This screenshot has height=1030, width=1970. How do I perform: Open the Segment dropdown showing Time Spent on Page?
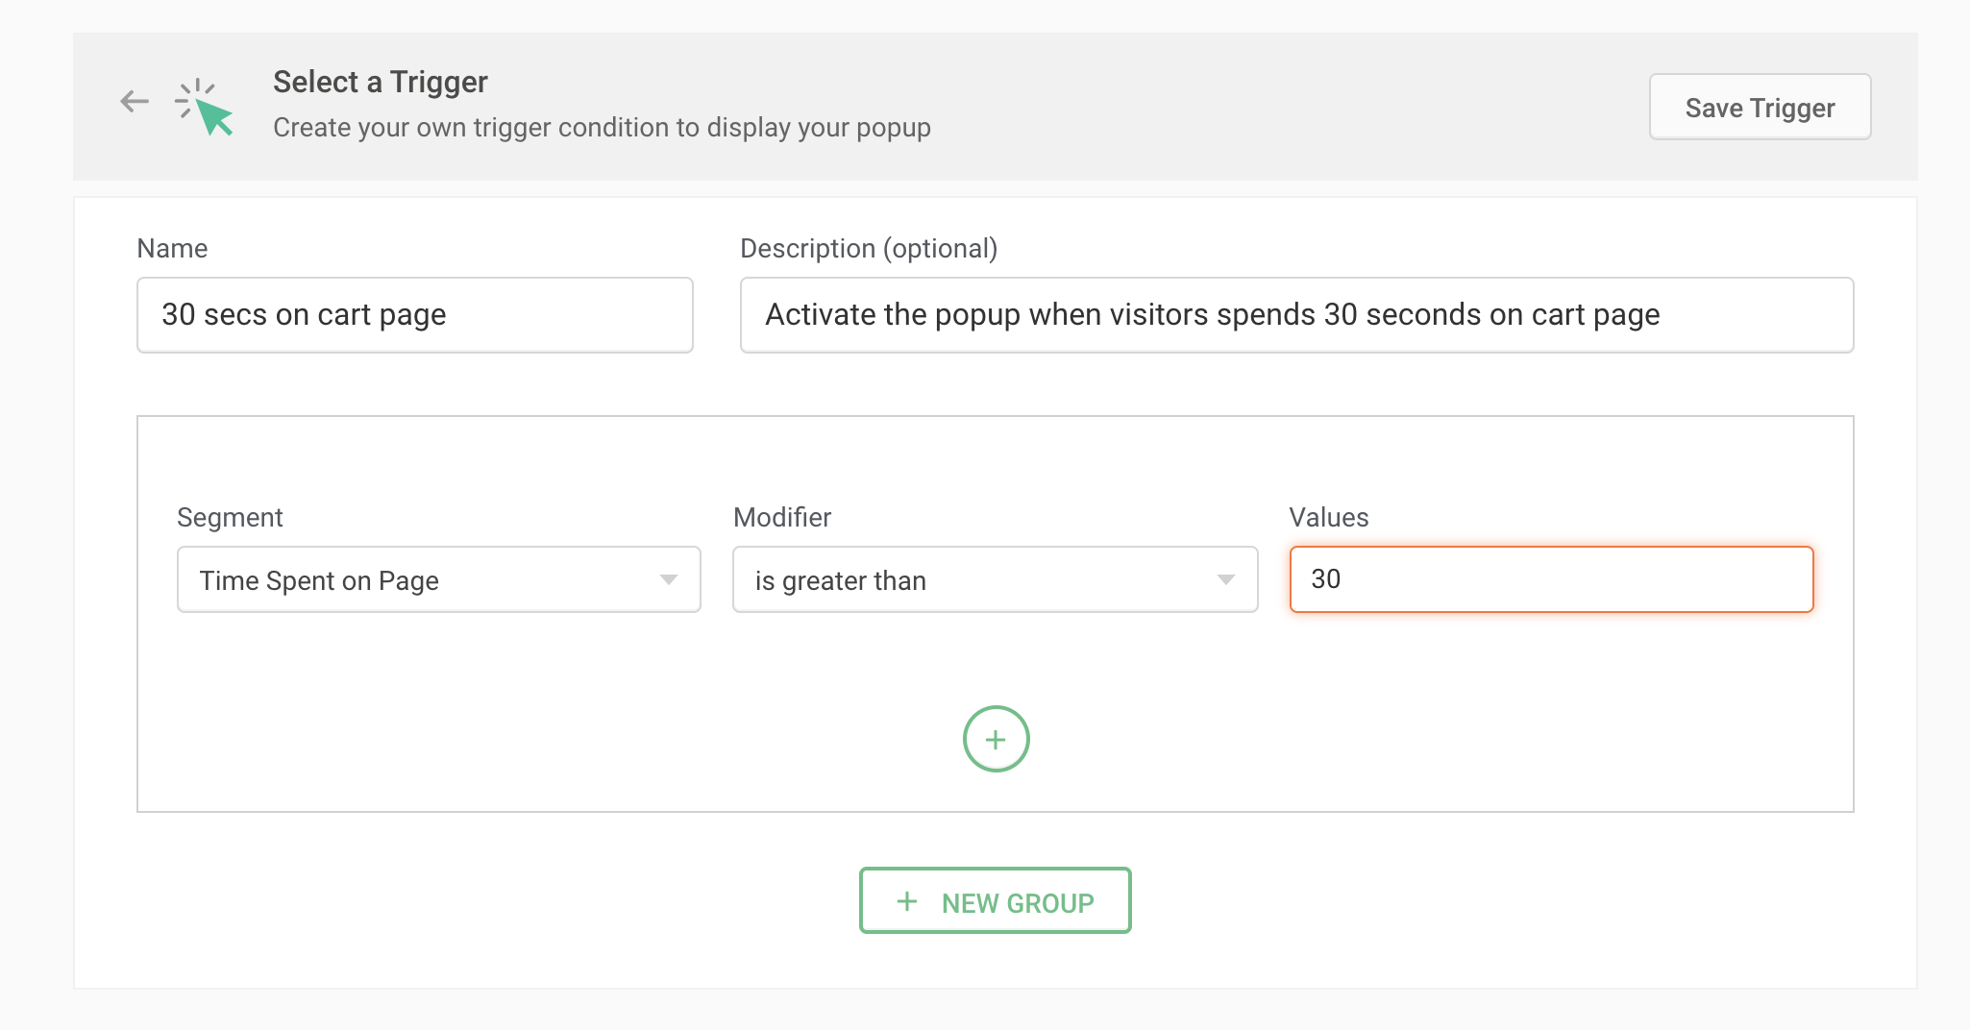(x=423, y=580)
